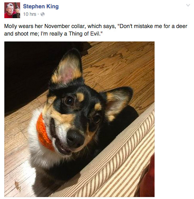Click the down chevron at the post corner
The width and height of the screenshot is (194, 199).
[x=188, y=5]
